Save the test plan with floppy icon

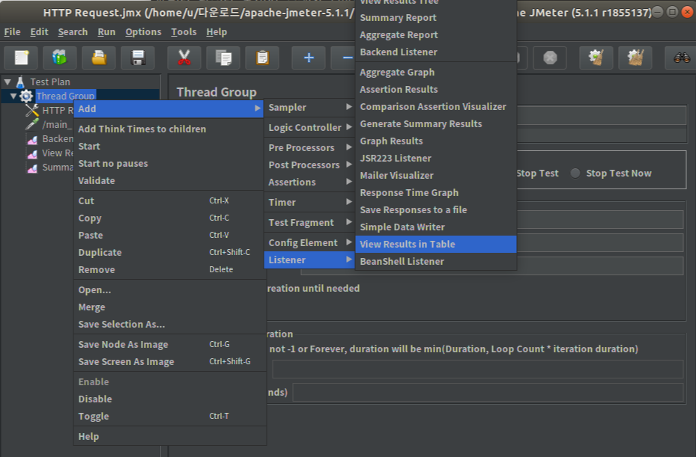click(138, 58)
